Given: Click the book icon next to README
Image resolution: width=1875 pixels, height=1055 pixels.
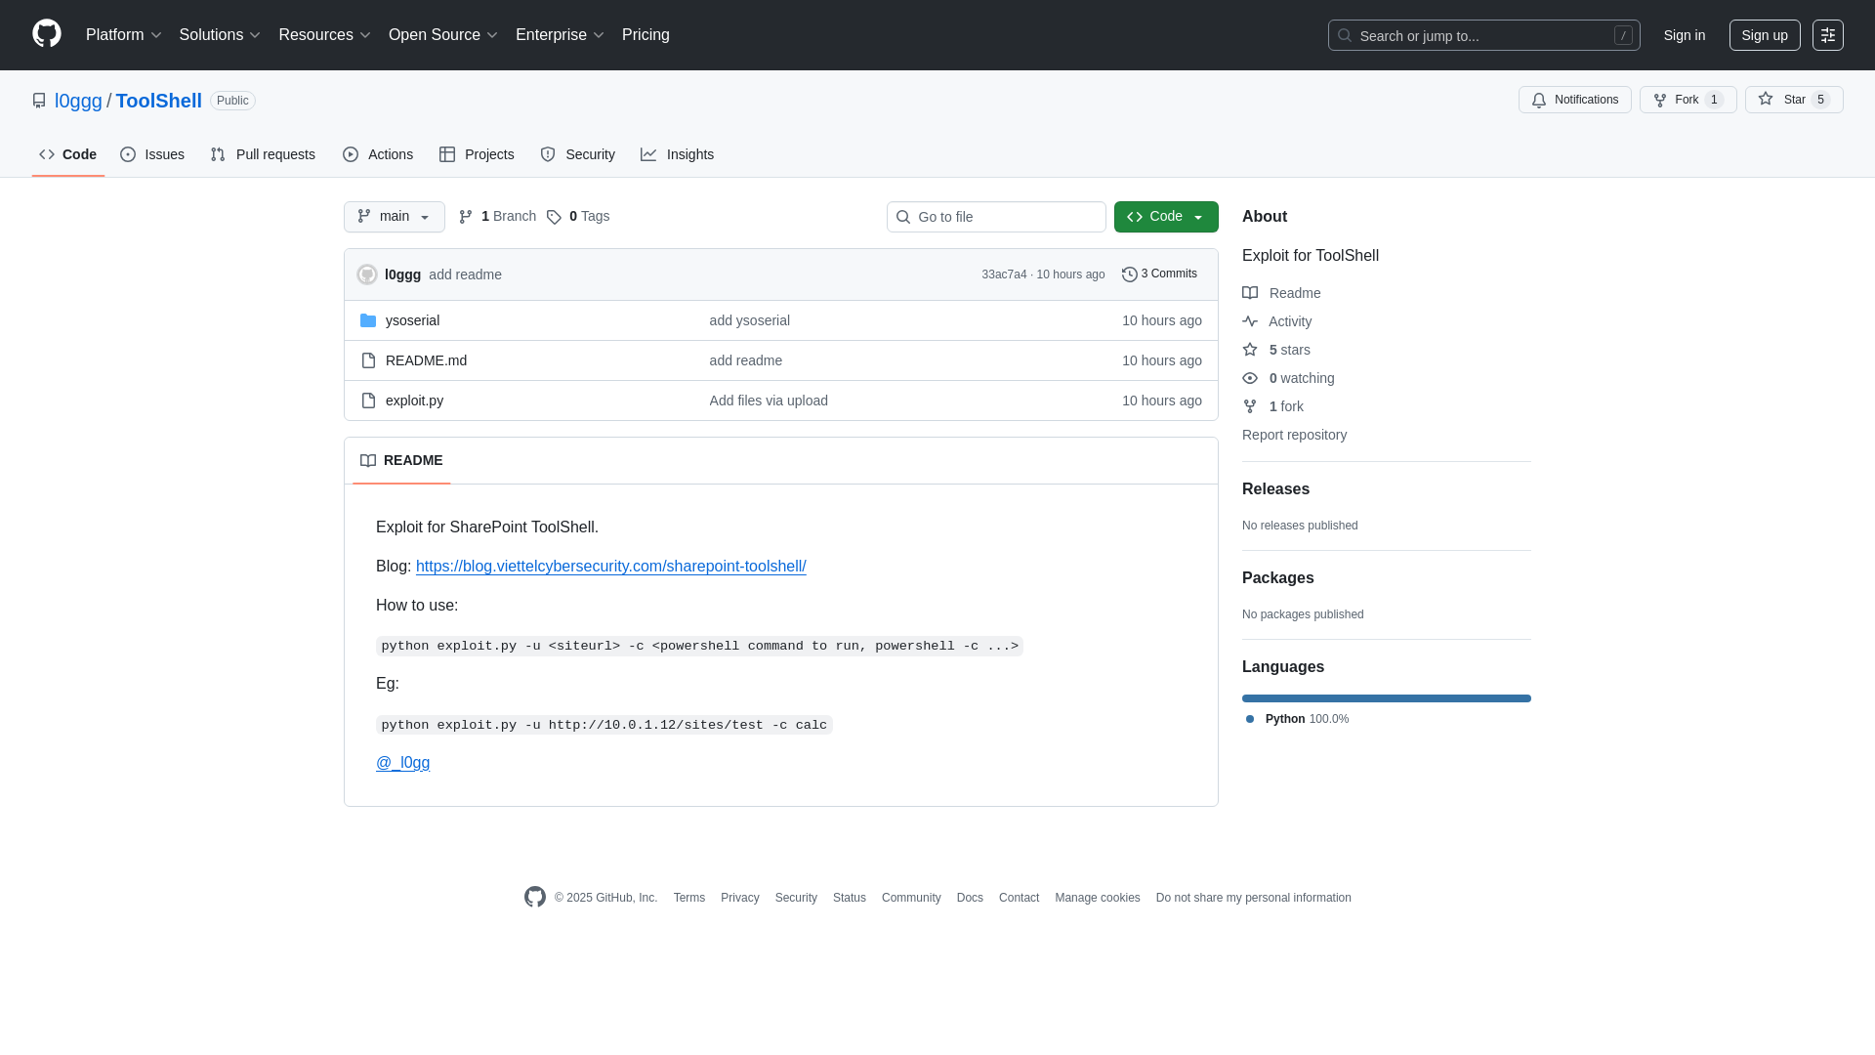Looking at the screenshot, I should coord(368,460).
